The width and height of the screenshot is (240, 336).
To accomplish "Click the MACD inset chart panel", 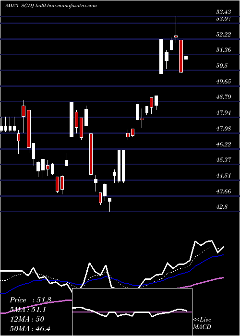I will pyautogui.click(x=132, y=312).
